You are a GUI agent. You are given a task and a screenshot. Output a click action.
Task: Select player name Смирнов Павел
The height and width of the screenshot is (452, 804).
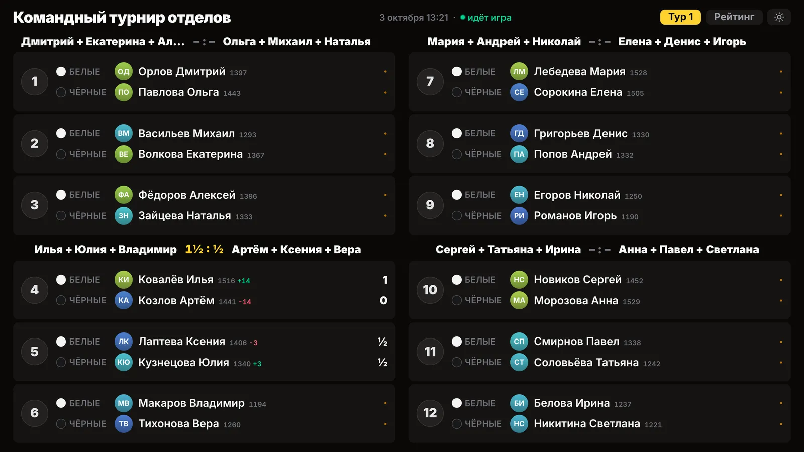pos(576,342)
